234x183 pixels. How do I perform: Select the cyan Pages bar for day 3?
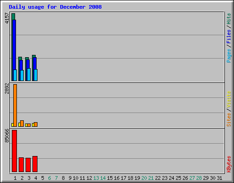coord(29,75)
